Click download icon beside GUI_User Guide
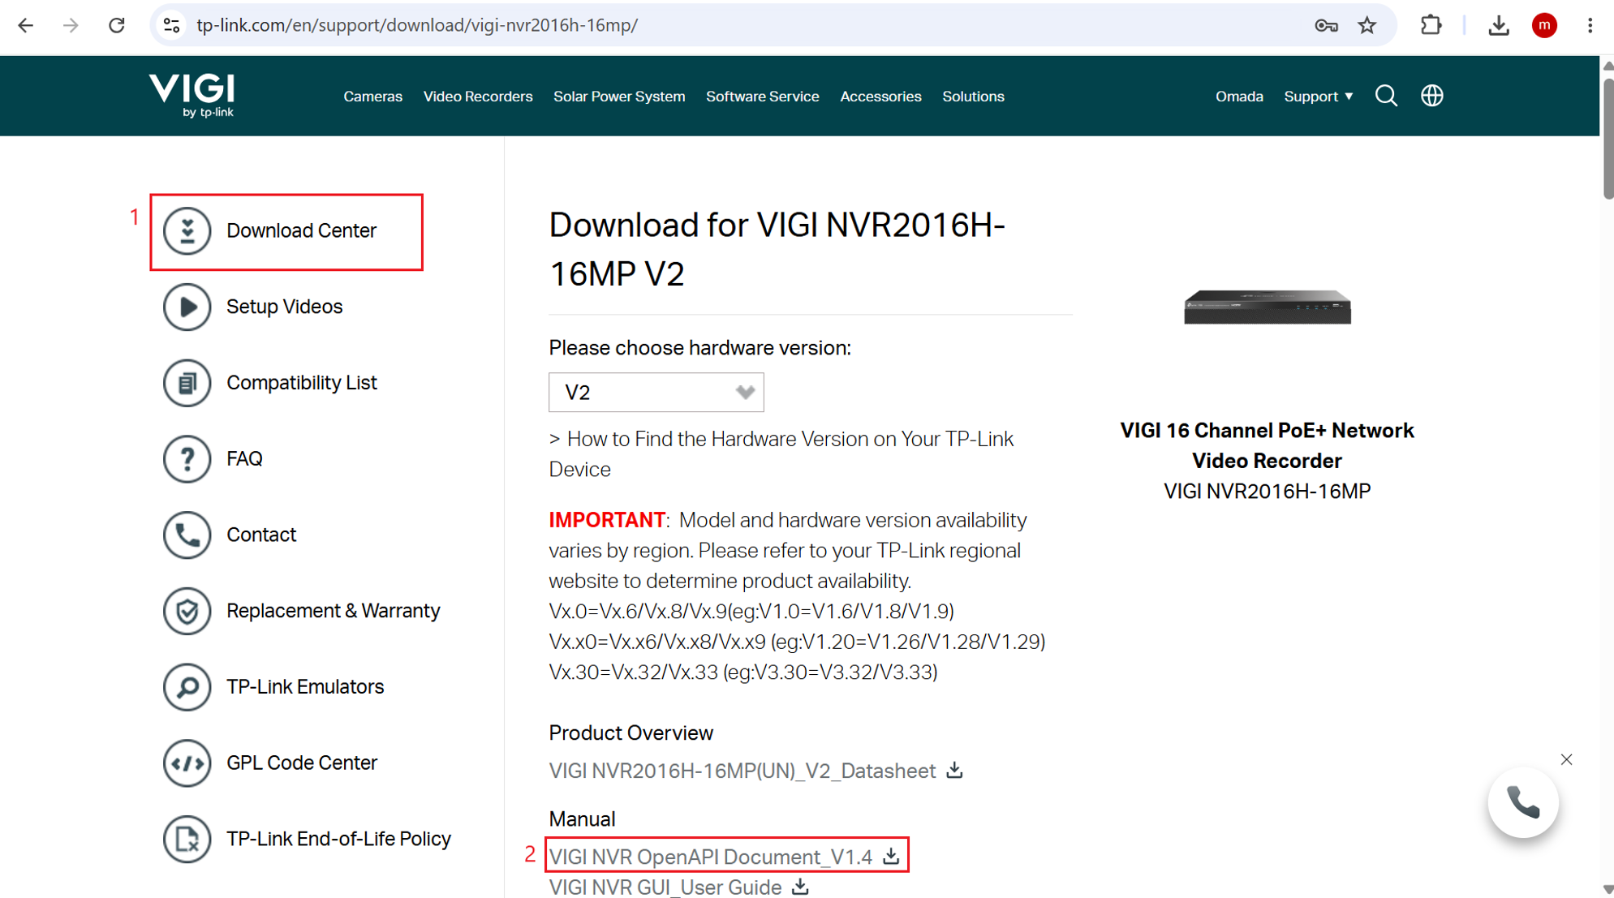The height and width of the screenshot is (898, 1614). tap(800, 887)
